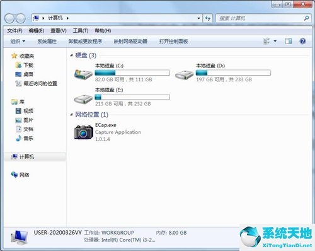
Task: Click the 内存: 8.00 GB text
Action: pyautogui.click(x=171, y=233)
